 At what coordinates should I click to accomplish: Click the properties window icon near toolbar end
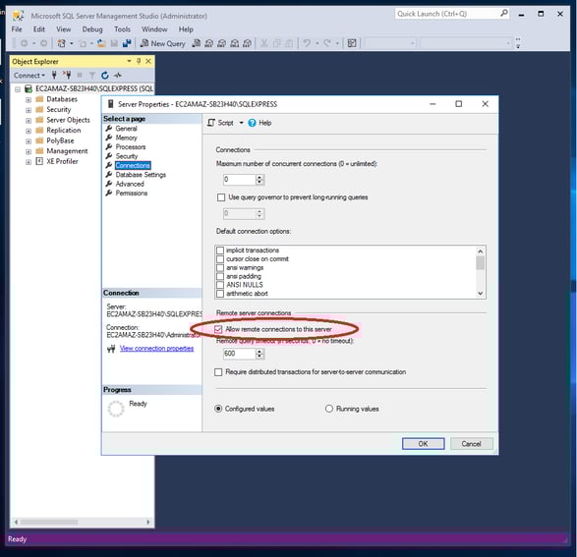click(x=352, y=43)
